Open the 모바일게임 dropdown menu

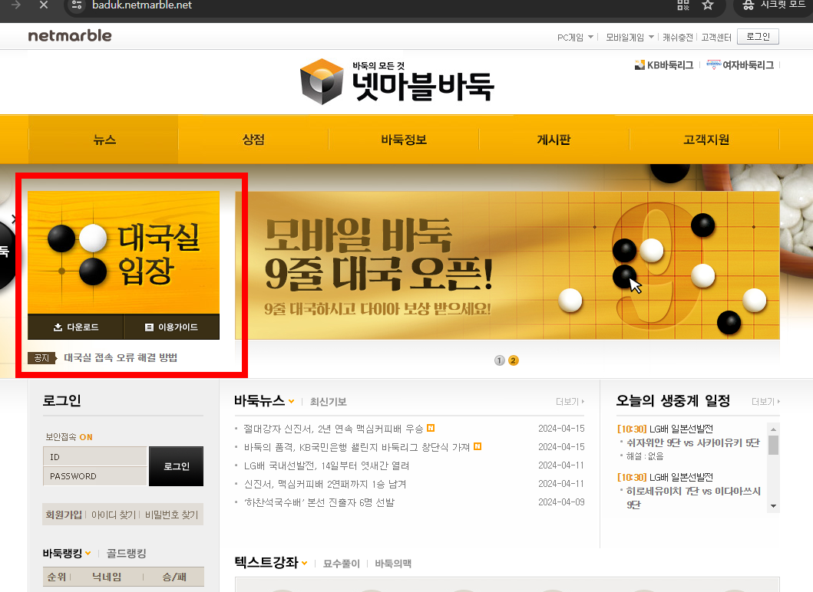pos(631,36)
